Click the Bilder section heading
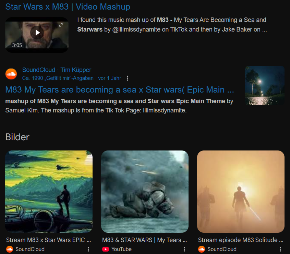290x254 pixels. [x=17, y=137]
